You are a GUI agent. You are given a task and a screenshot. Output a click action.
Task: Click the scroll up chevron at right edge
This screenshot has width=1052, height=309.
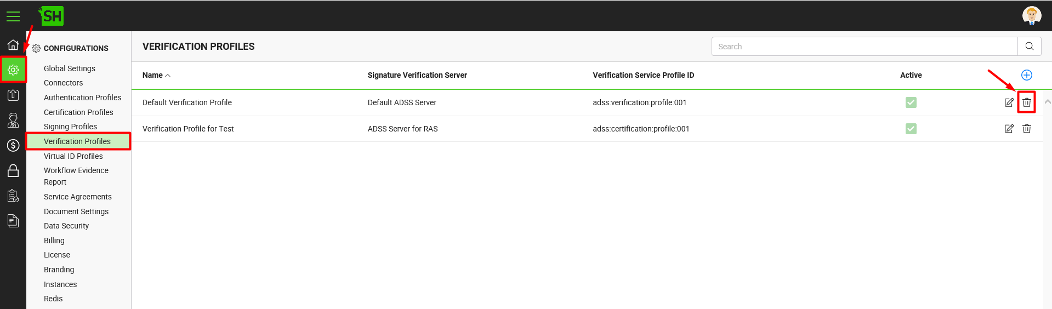pyautogui.click(x=1048, y=102)
